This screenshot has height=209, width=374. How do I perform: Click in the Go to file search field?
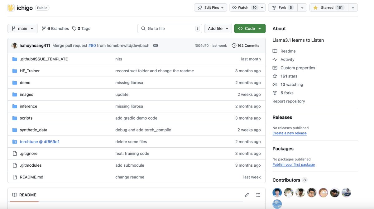pos(170,28)
